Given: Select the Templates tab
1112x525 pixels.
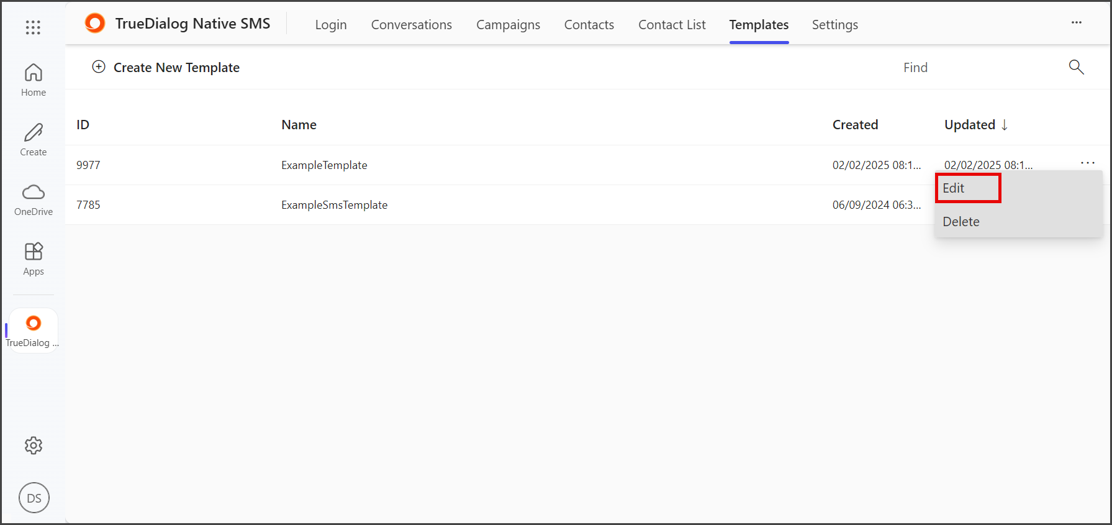Looking at the screenshot, I should pyautogui.click(x=759, y=25).
